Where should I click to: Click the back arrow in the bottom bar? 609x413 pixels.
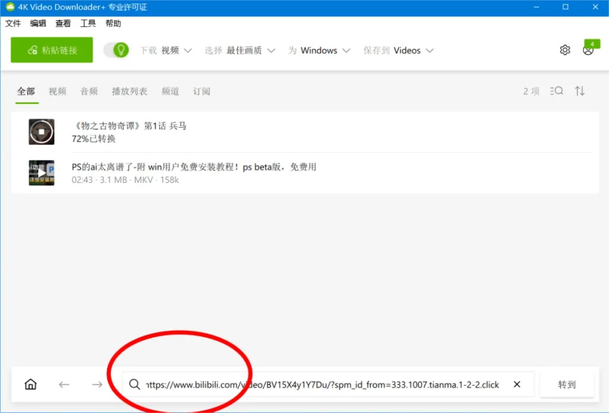coord(64,384)
